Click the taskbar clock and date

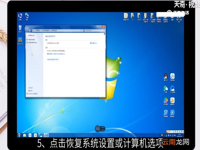(180, 135)
